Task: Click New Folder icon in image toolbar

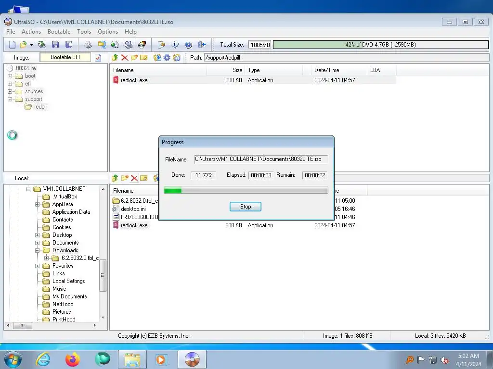Action: point(134,58)
